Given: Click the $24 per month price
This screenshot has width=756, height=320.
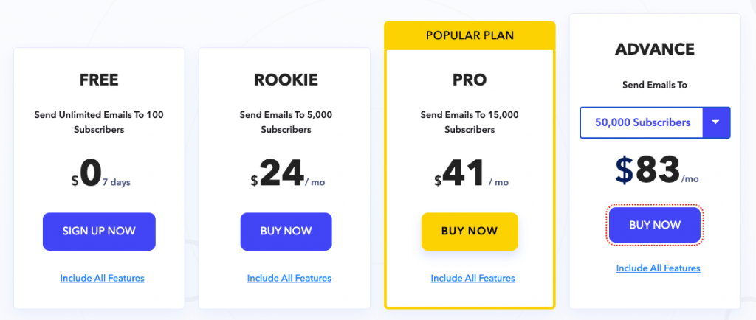Looking at the screenshot, I should pyautogui.click(x=287, y=174).
